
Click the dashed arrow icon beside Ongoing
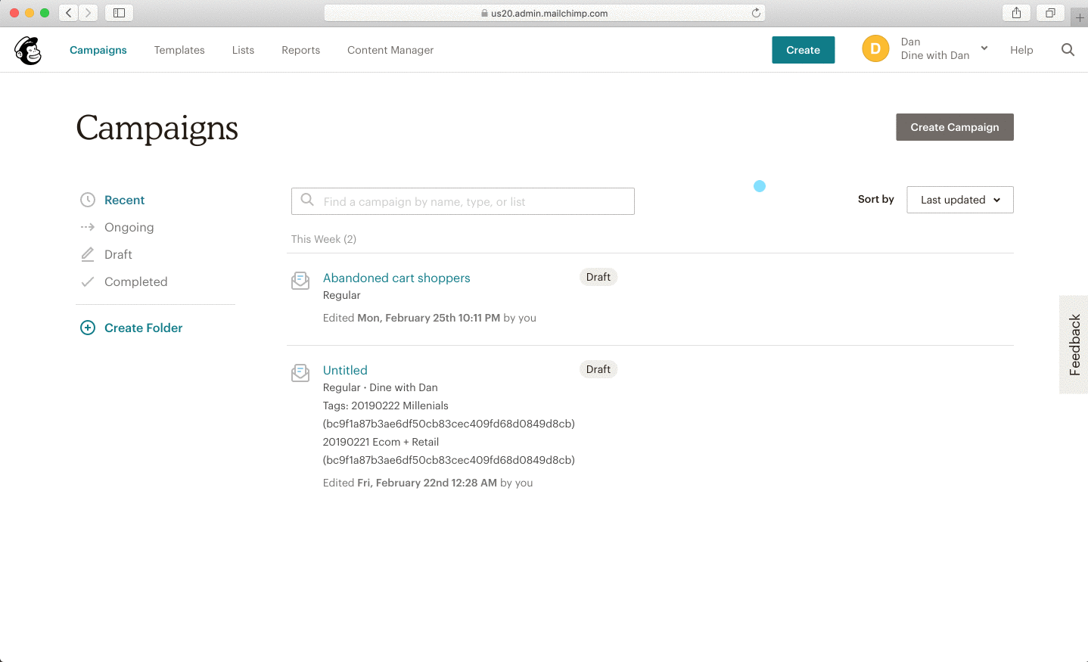pyautogui.click(x=88, y=227)
